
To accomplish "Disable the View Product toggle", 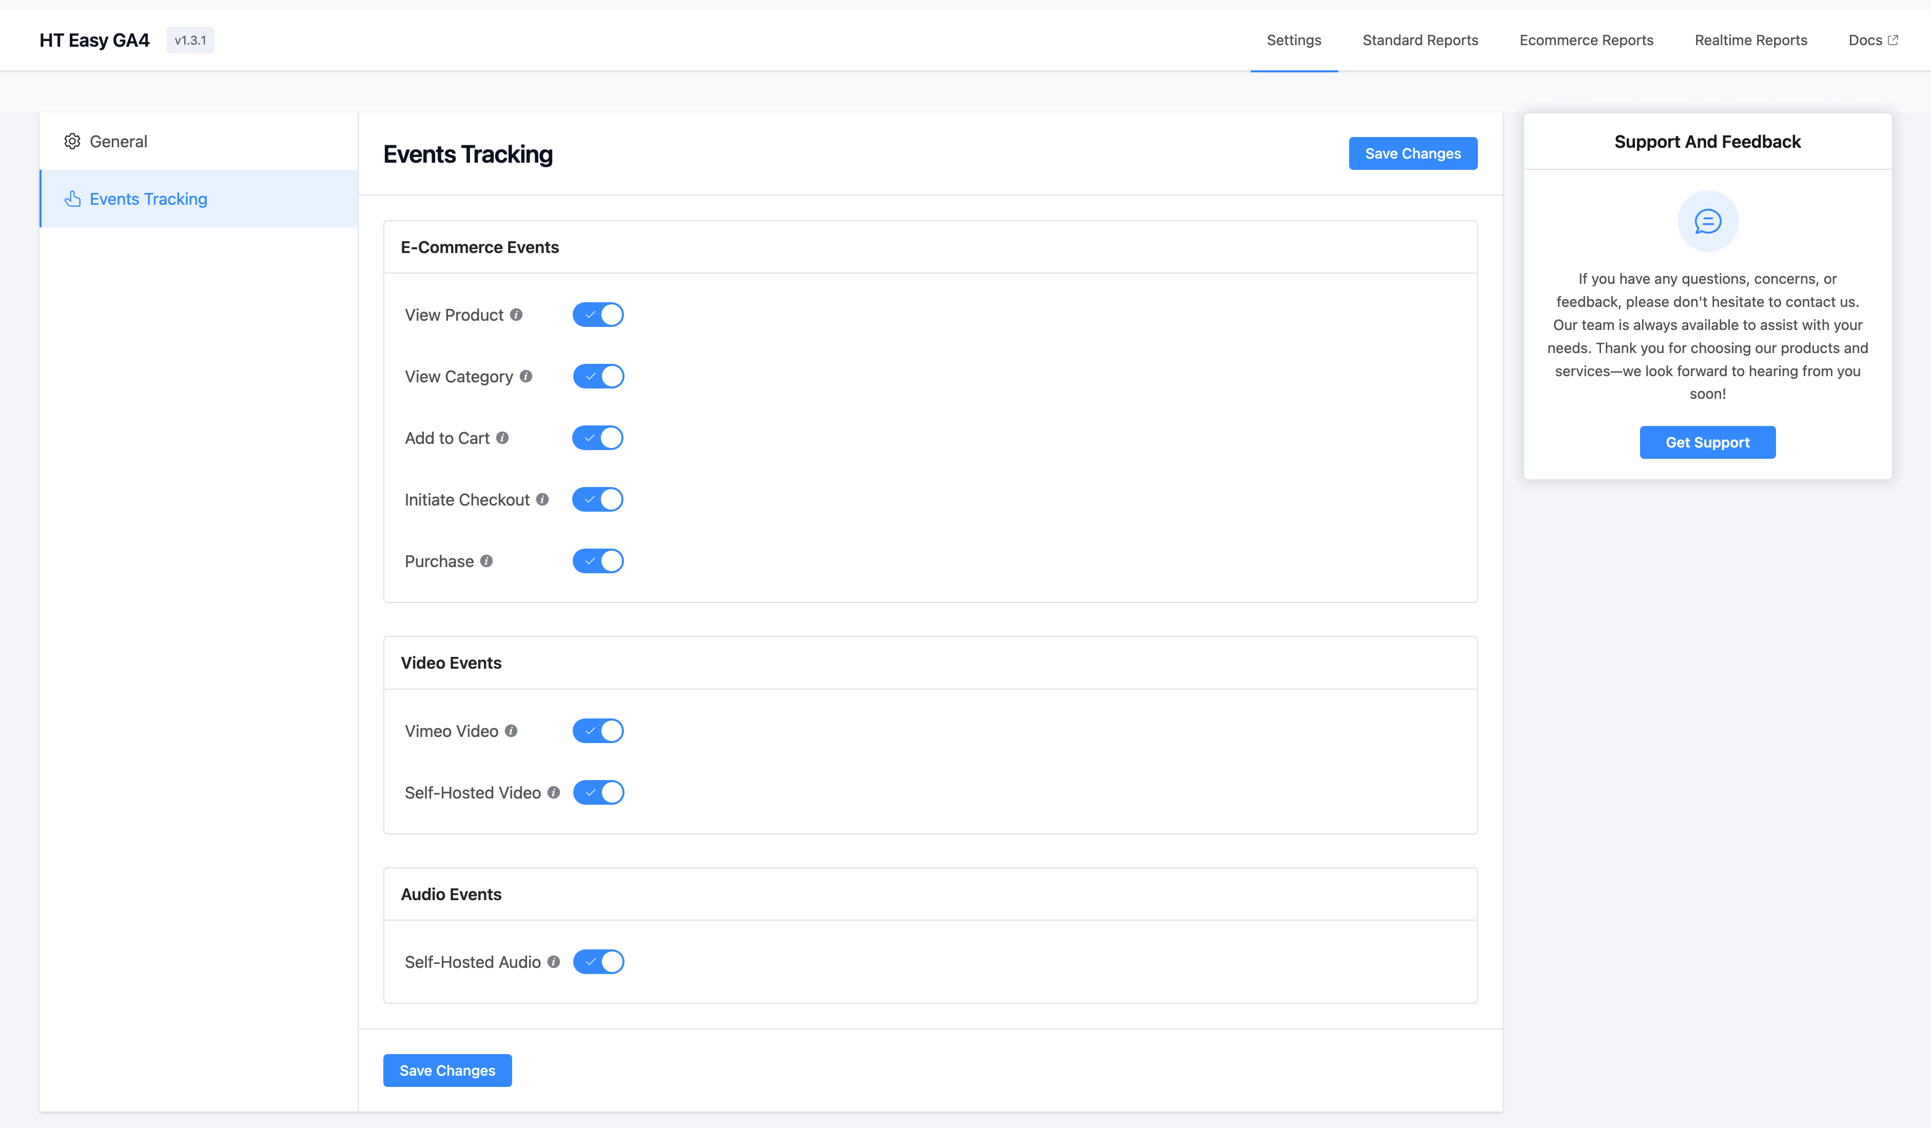I will (x=598, y=315).
